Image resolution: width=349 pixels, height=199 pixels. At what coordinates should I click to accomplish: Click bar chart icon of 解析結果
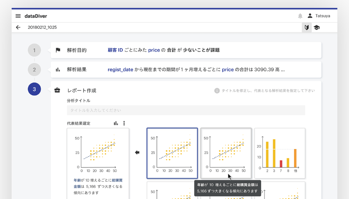[x=58, y=70]
